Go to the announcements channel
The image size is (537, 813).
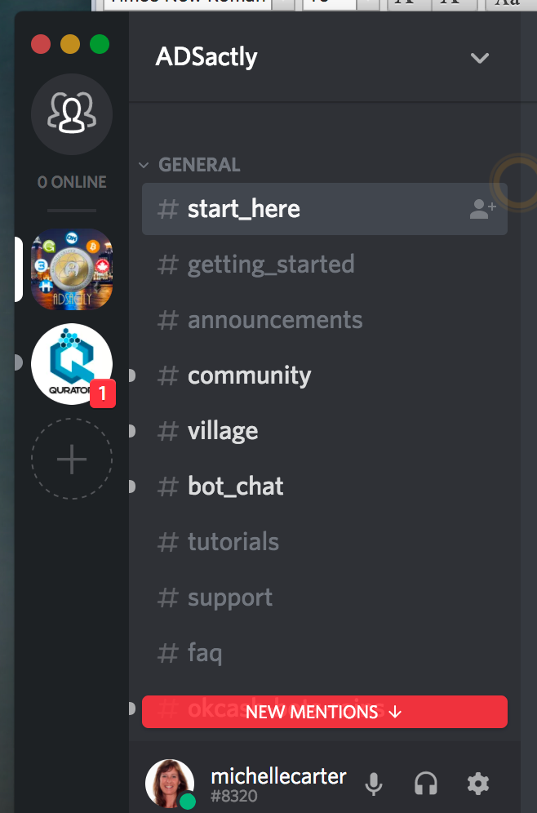325,320
